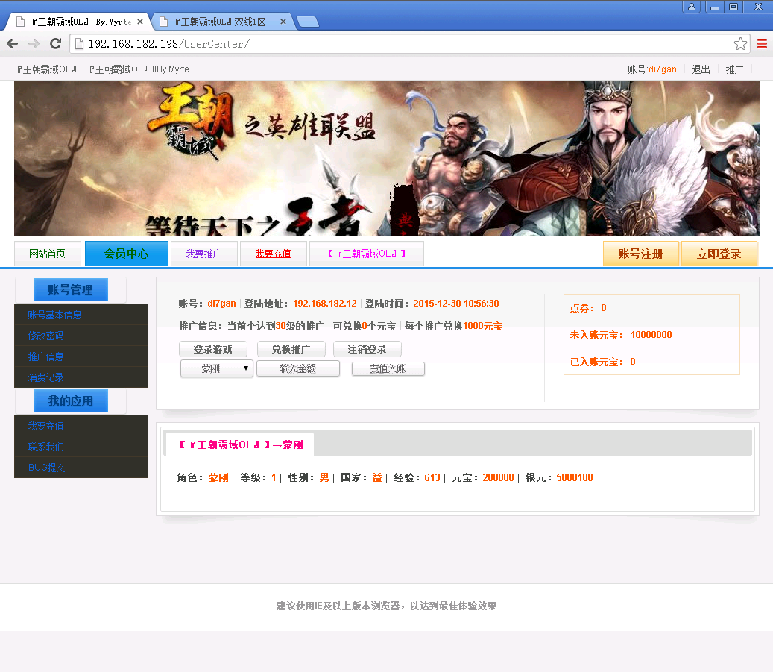Expand the 蒙刚 character dropdown
This screenshot has height=672, width=773.
pyautogui.click(x=217, y=368)
